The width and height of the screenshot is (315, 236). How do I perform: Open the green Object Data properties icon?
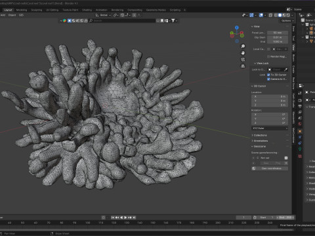[300, 149]
